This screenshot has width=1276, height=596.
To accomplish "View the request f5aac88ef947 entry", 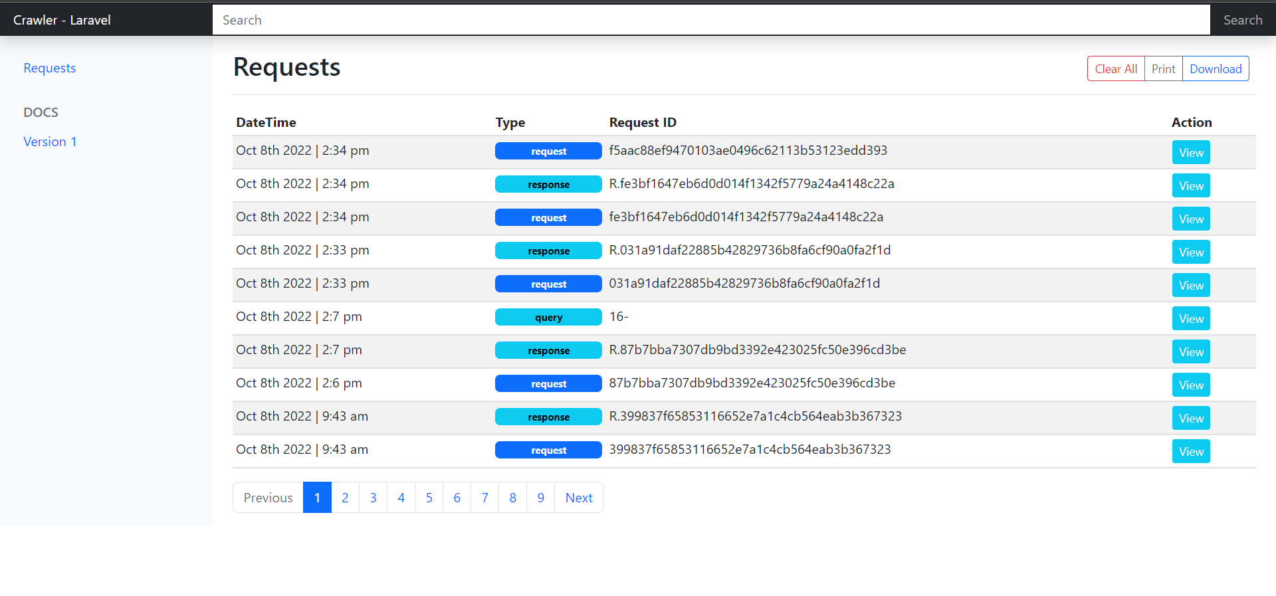I will [1190, 152].
